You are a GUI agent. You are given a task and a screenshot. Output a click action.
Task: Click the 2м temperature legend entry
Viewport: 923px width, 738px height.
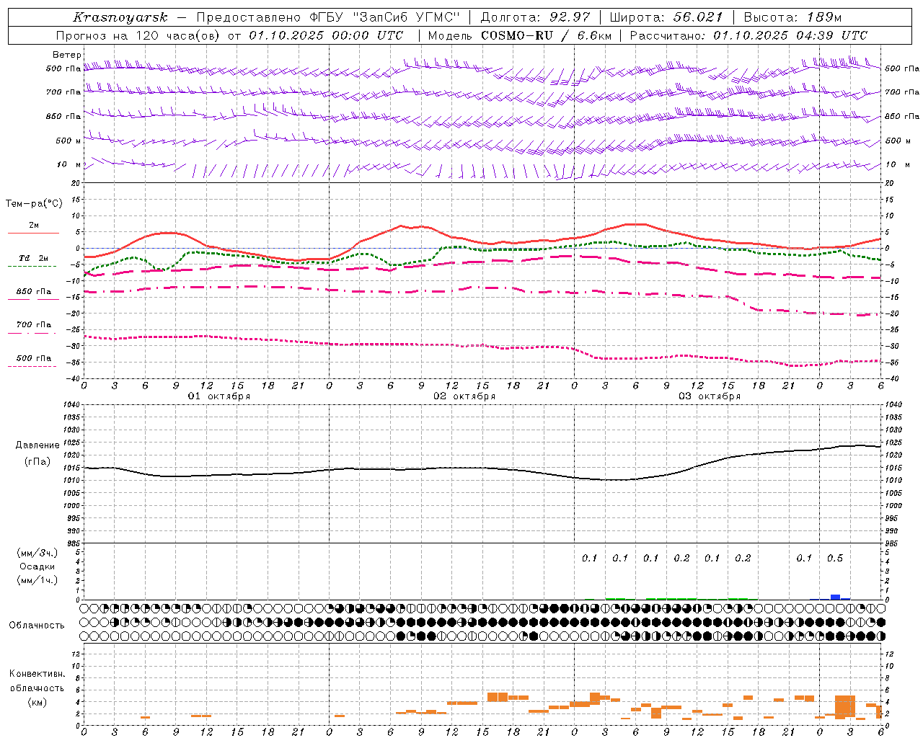(34, 225)
